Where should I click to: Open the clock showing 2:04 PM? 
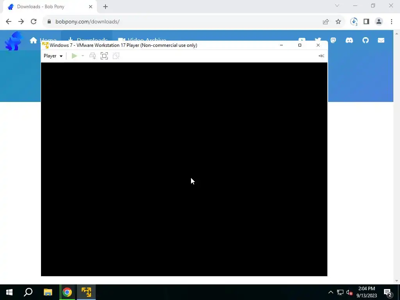point(366,292)
